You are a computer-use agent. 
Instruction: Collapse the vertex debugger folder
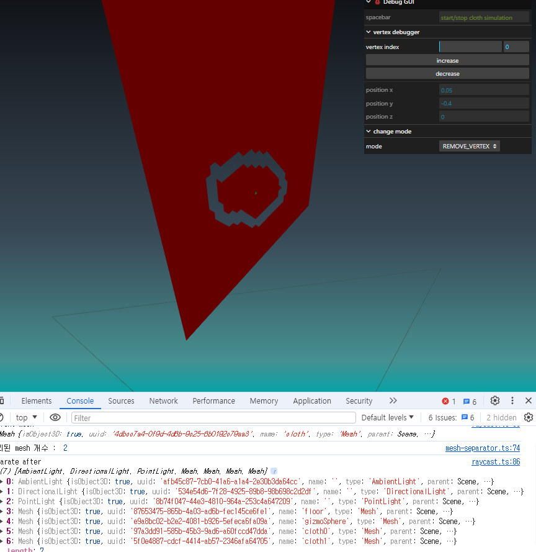pyautogui.click(x=368, y=32)
